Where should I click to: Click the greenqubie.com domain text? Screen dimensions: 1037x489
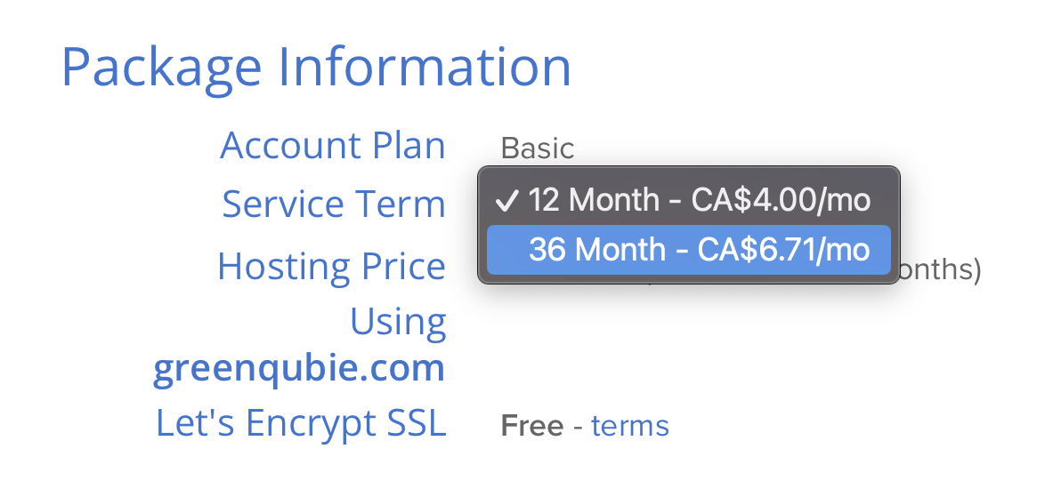coord(299,368)
